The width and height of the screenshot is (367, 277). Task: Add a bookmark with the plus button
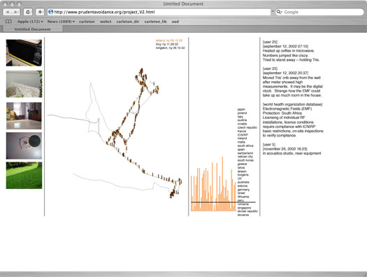tap(40, 12)
